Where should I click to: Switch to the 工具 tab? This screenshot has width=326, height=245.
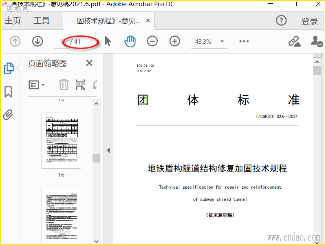[42, 21]
